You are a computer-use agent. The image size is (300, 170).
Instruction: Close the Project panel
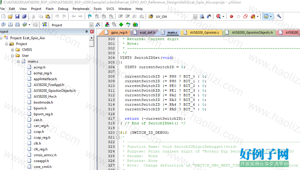point(92,32)
